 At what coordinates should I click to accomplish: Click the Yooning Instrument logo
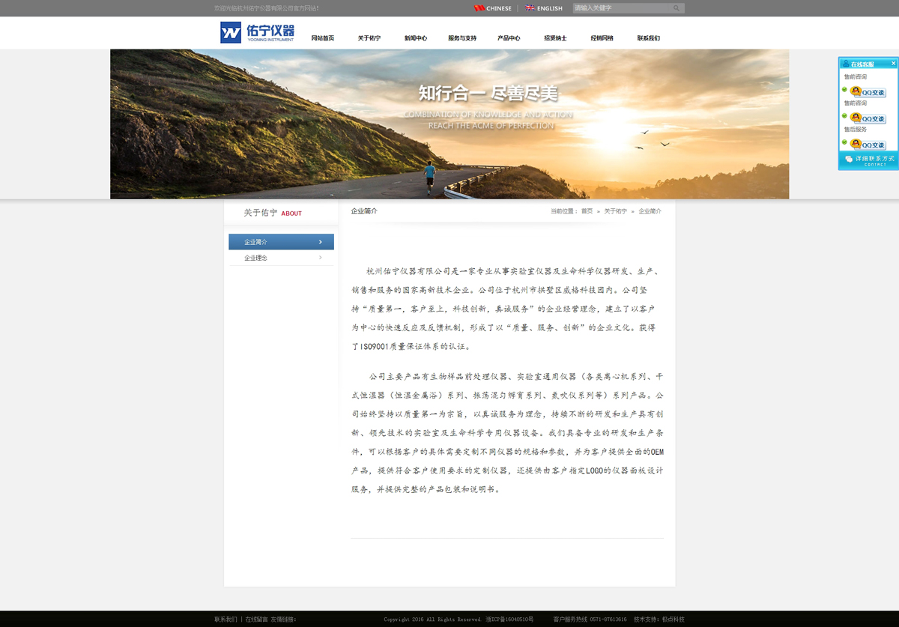point(257,33)
